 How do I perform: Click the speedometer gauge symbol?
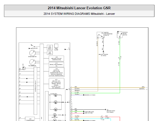tap(32, 53)
